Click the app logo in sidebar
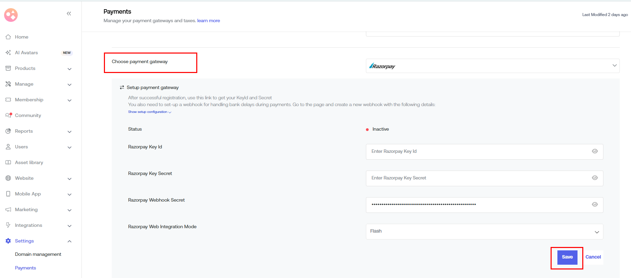631x278 pixels. [x=11, y=15]
